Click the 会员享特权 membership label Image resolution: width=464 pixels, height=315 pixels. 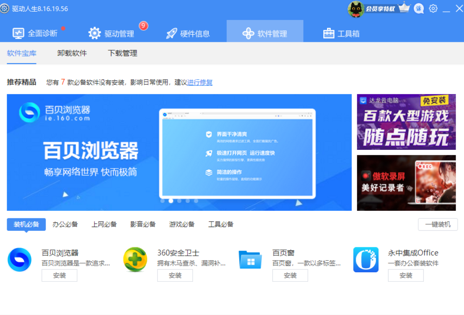[380, 9]
